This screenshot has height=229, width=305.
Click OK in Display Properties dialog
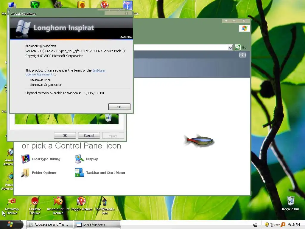[x=65, y=136]
